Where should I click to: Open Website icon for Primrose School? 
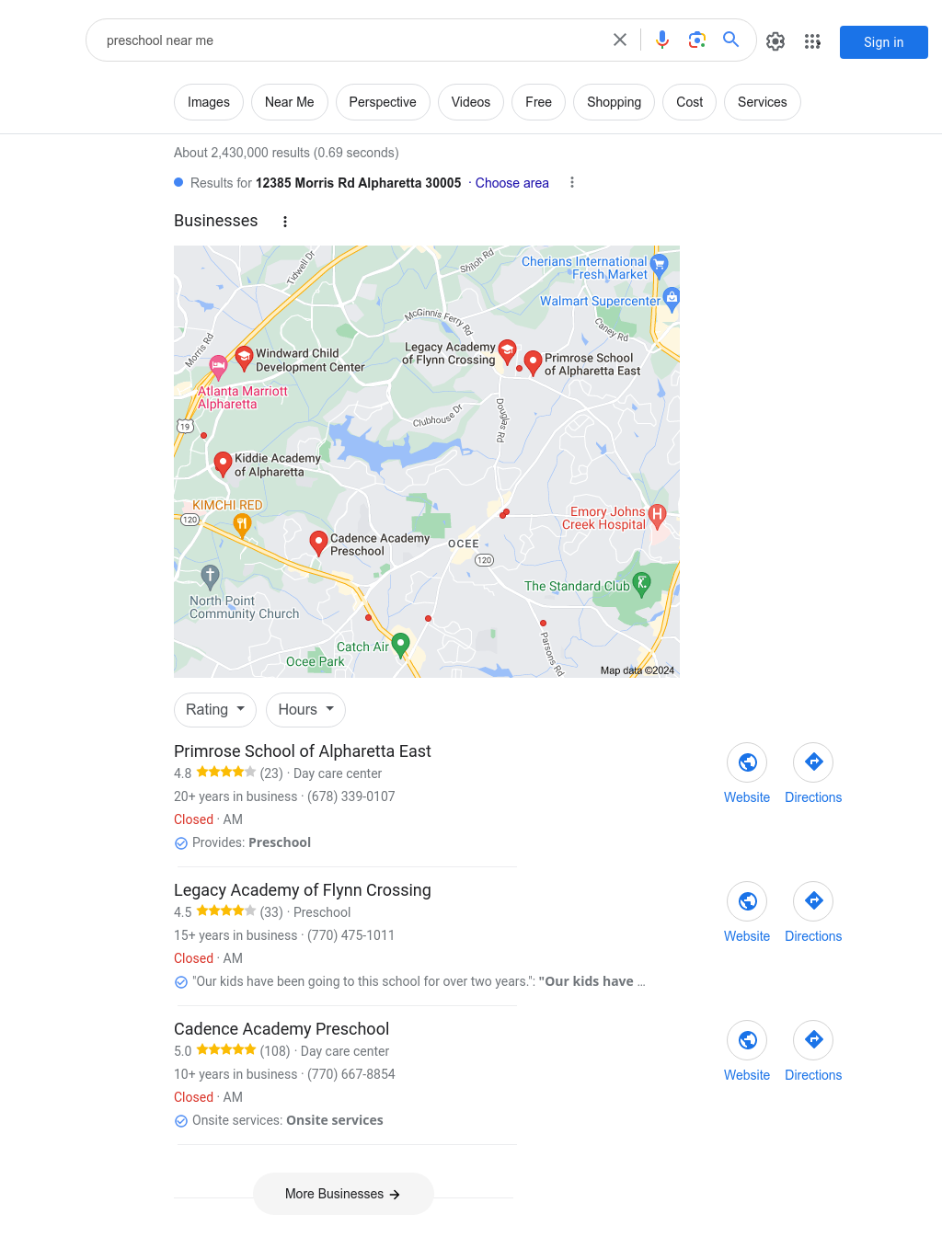pos(747,762)
